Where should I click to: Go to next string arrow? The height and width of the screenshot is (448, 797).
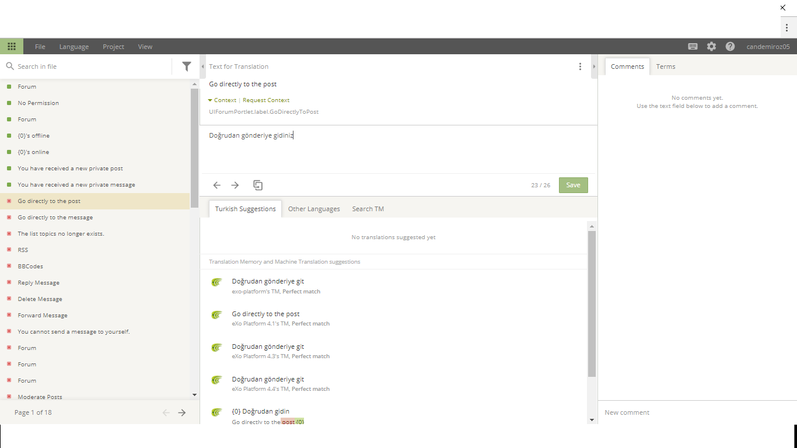[235, 185]
